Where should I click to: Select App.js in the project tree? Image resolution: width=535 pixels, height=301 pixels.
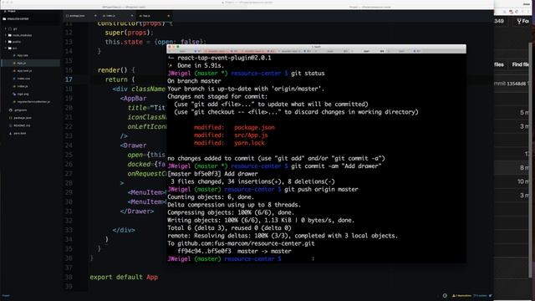(22, 64)
